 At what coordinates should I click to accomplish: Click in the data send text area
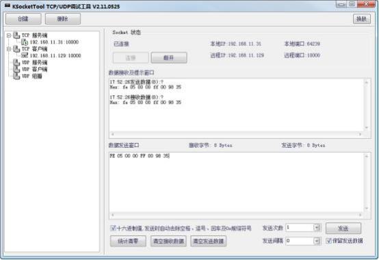point(237,183)
